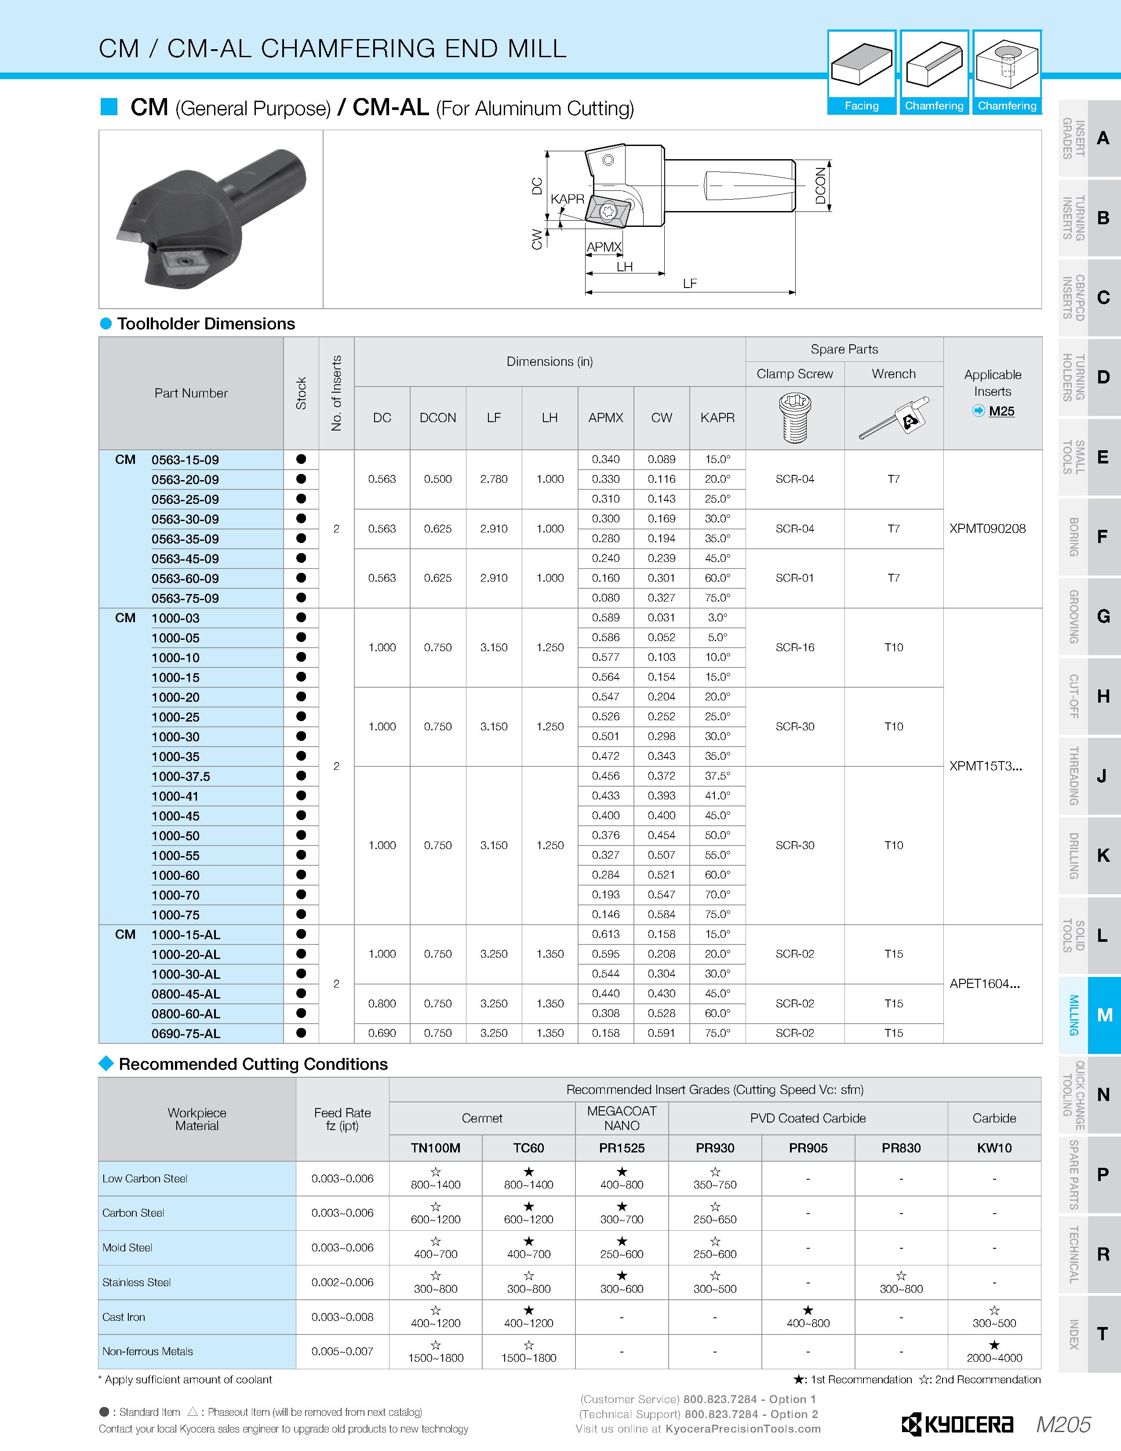Viewport: 1121px width, 1451px height.
Task: Click the Toolholder Dimensions heading
Action: point(206,324)
